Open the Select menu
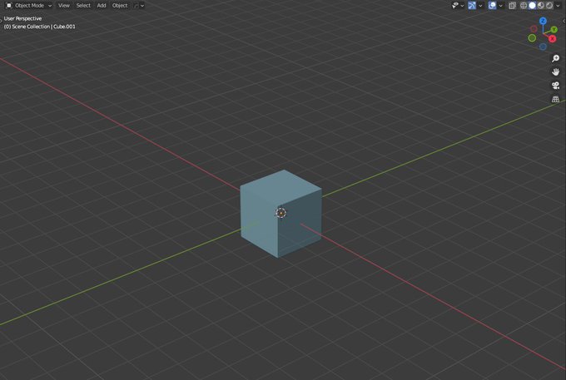Viewport: 566px width, 380px height. point(83,6)
